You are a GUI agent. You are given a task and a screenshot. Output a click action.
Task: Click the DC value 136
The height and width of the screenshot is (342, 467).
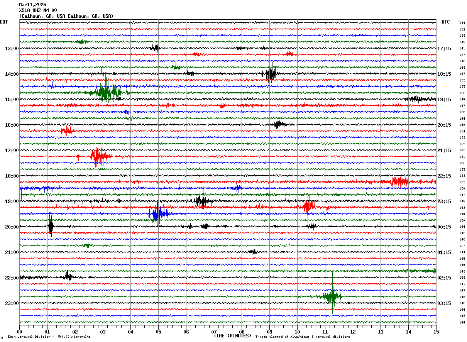[x=462, y=93]
